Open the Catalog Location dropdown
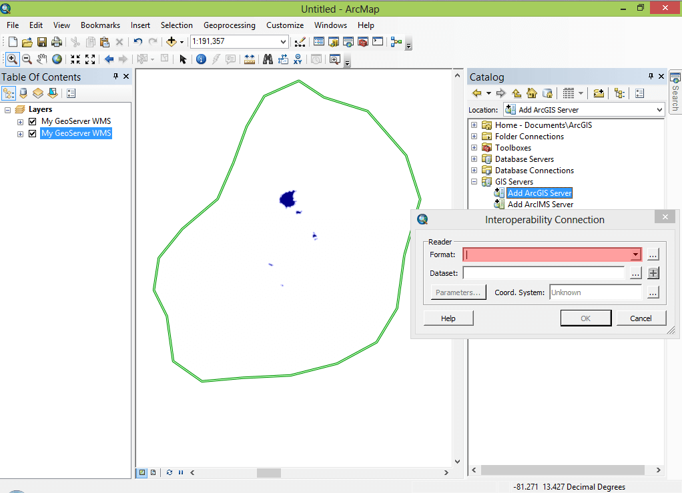 pyautogui.click(x=659, y=110)
